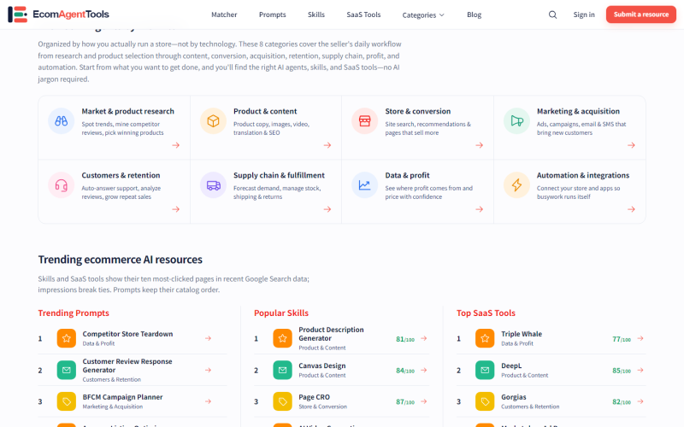Expand the Categories dropdown menu
Viewport: 684px width, 427px height.
click(x=423, y=15)
